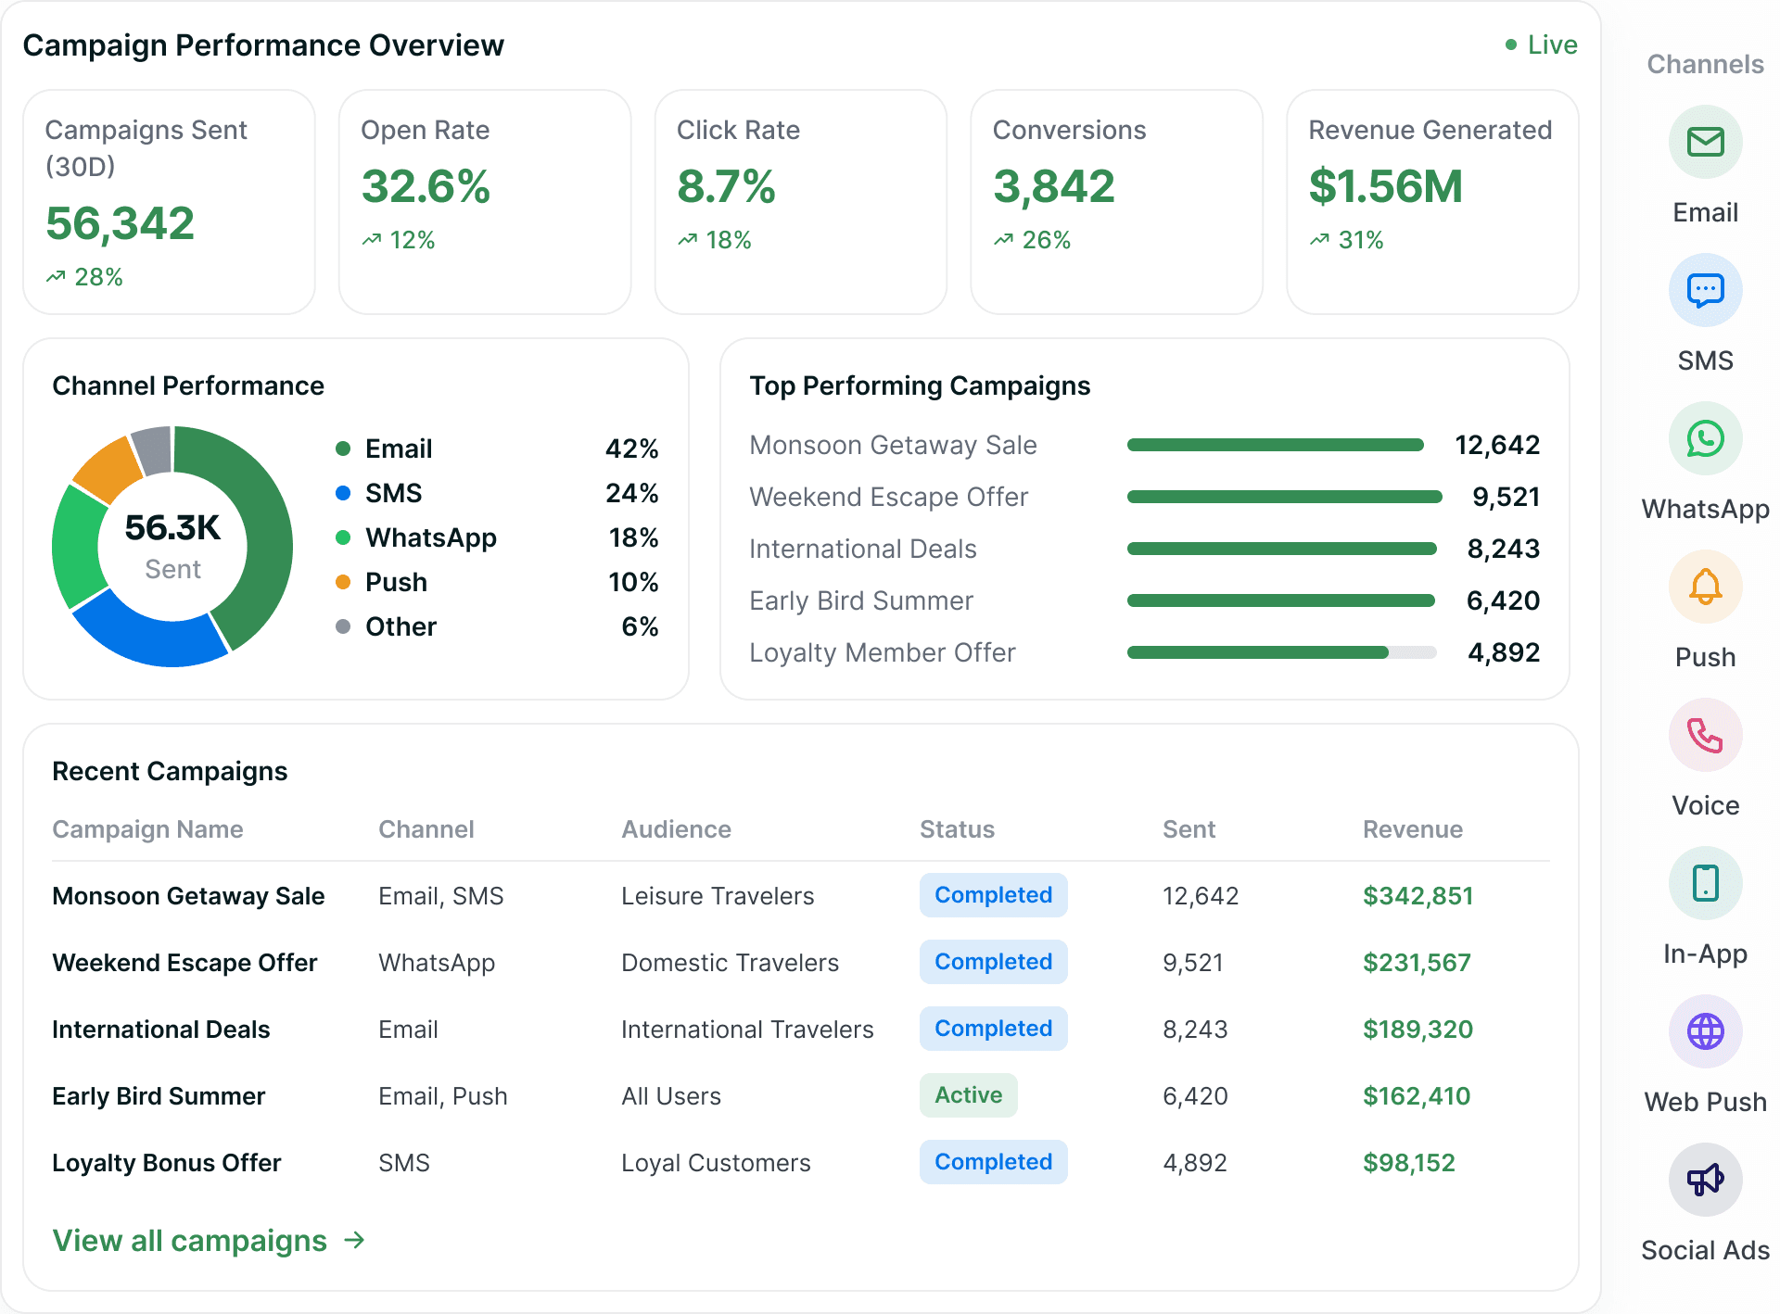Select the Open Rate 32.6% card
The width and height of the screenshot is (1780, 1314).
(485, 202)
